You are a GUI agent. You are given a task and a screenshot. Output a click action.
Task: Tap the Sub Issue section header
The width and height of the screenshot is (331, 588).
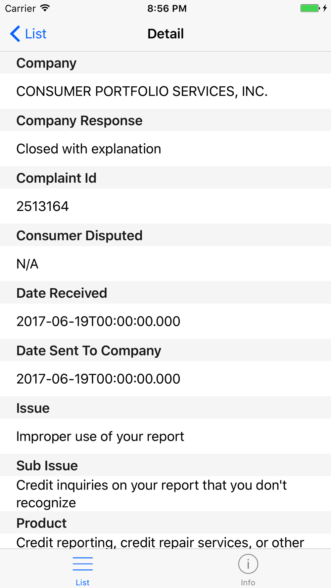tap(165, 465)
